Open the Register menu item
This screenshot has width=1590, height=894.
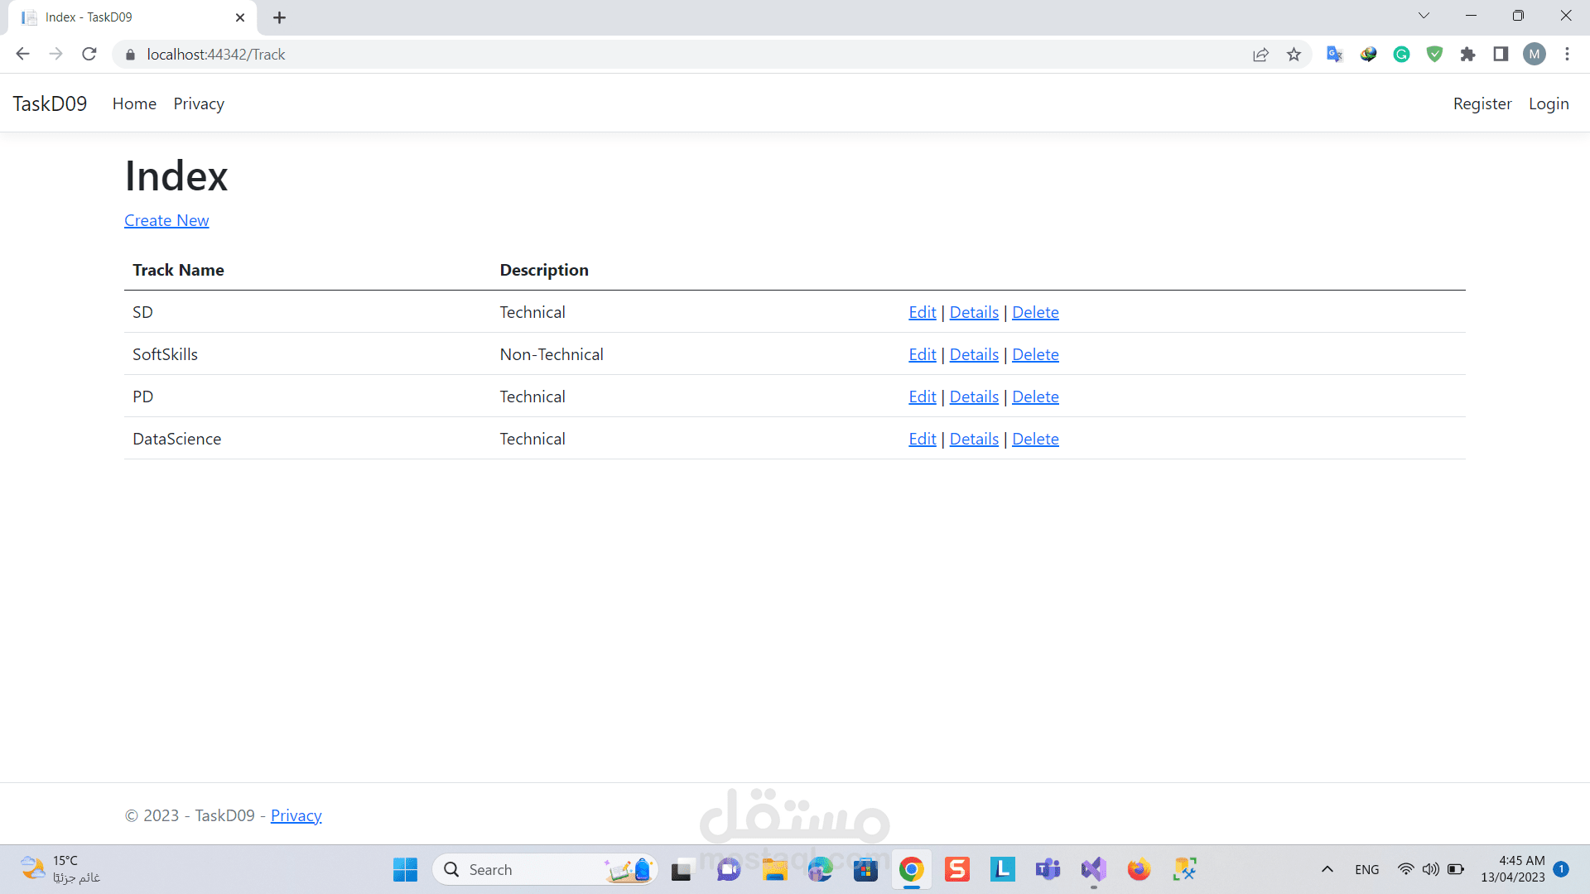click(1482, 103)
